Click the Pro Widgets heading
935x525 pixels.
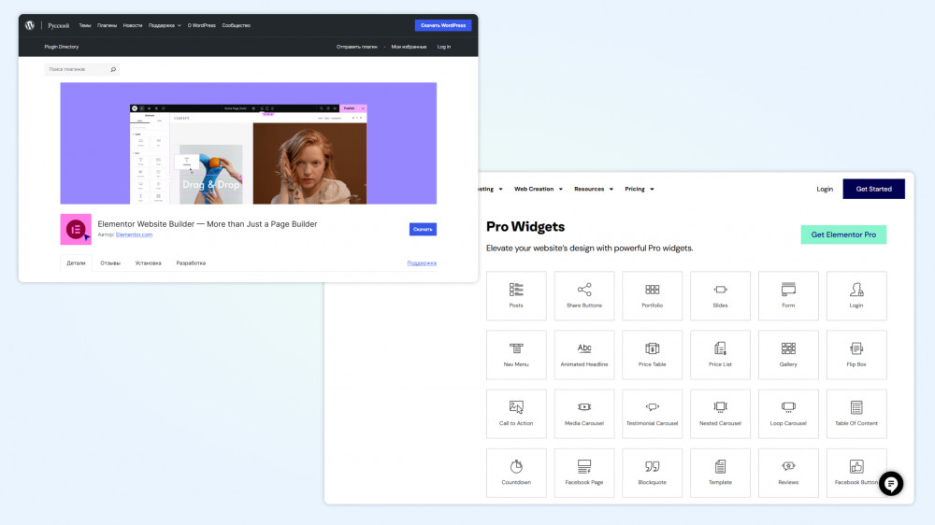coord(525,226)
